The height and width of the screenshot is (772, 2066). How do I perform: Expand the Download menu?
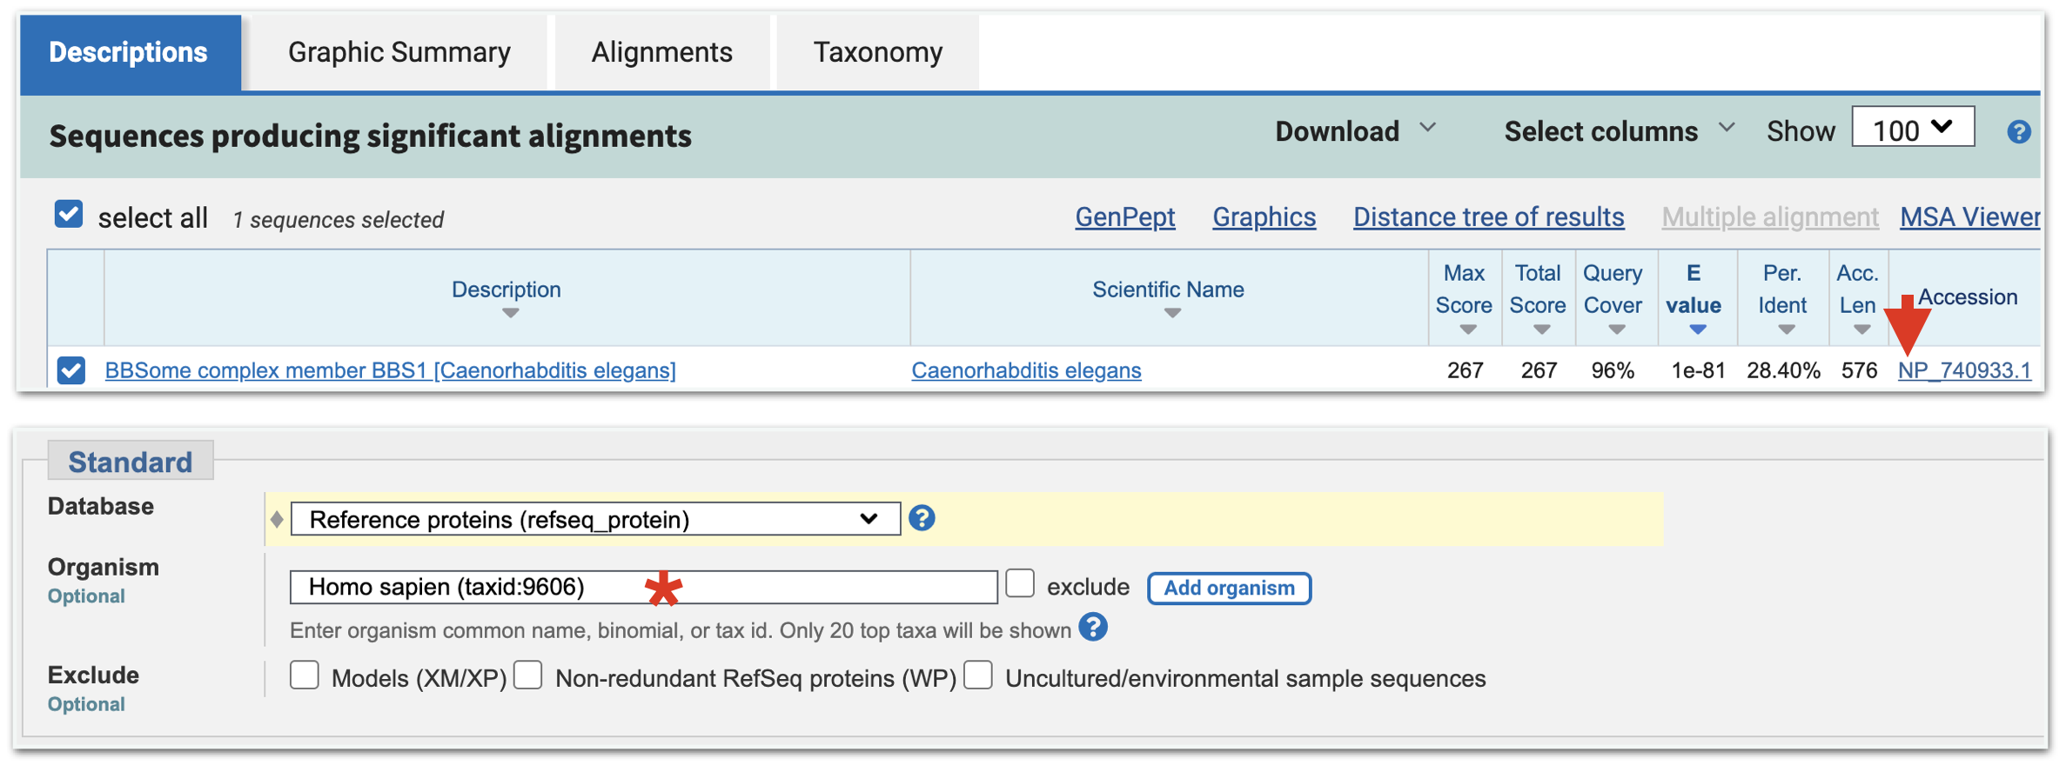pos(1354,131)
